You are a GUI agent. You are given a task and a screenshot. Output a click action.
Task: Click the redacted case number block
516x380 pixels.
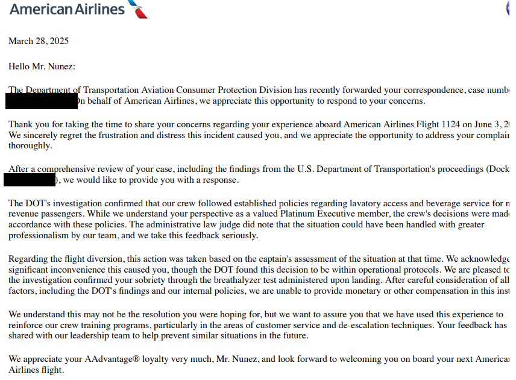[42, 101]
